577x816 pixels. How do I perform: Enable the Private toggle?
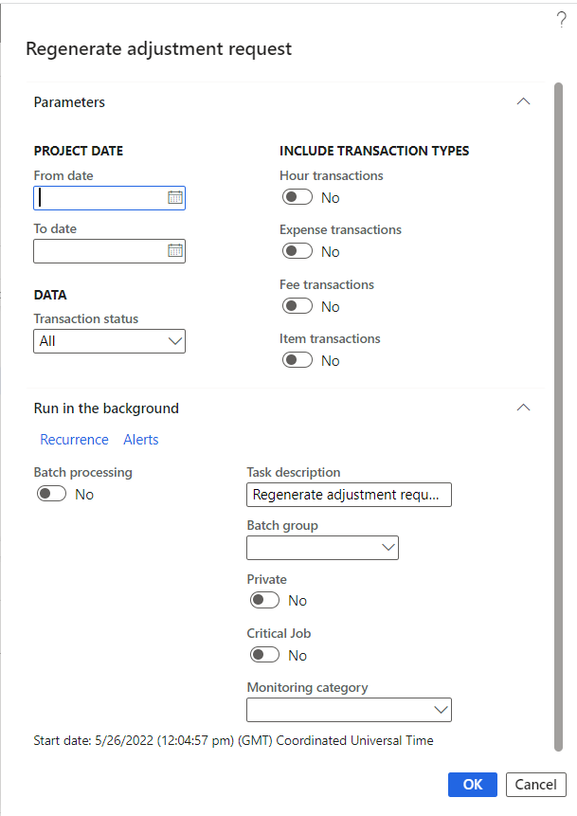point(264,600)
